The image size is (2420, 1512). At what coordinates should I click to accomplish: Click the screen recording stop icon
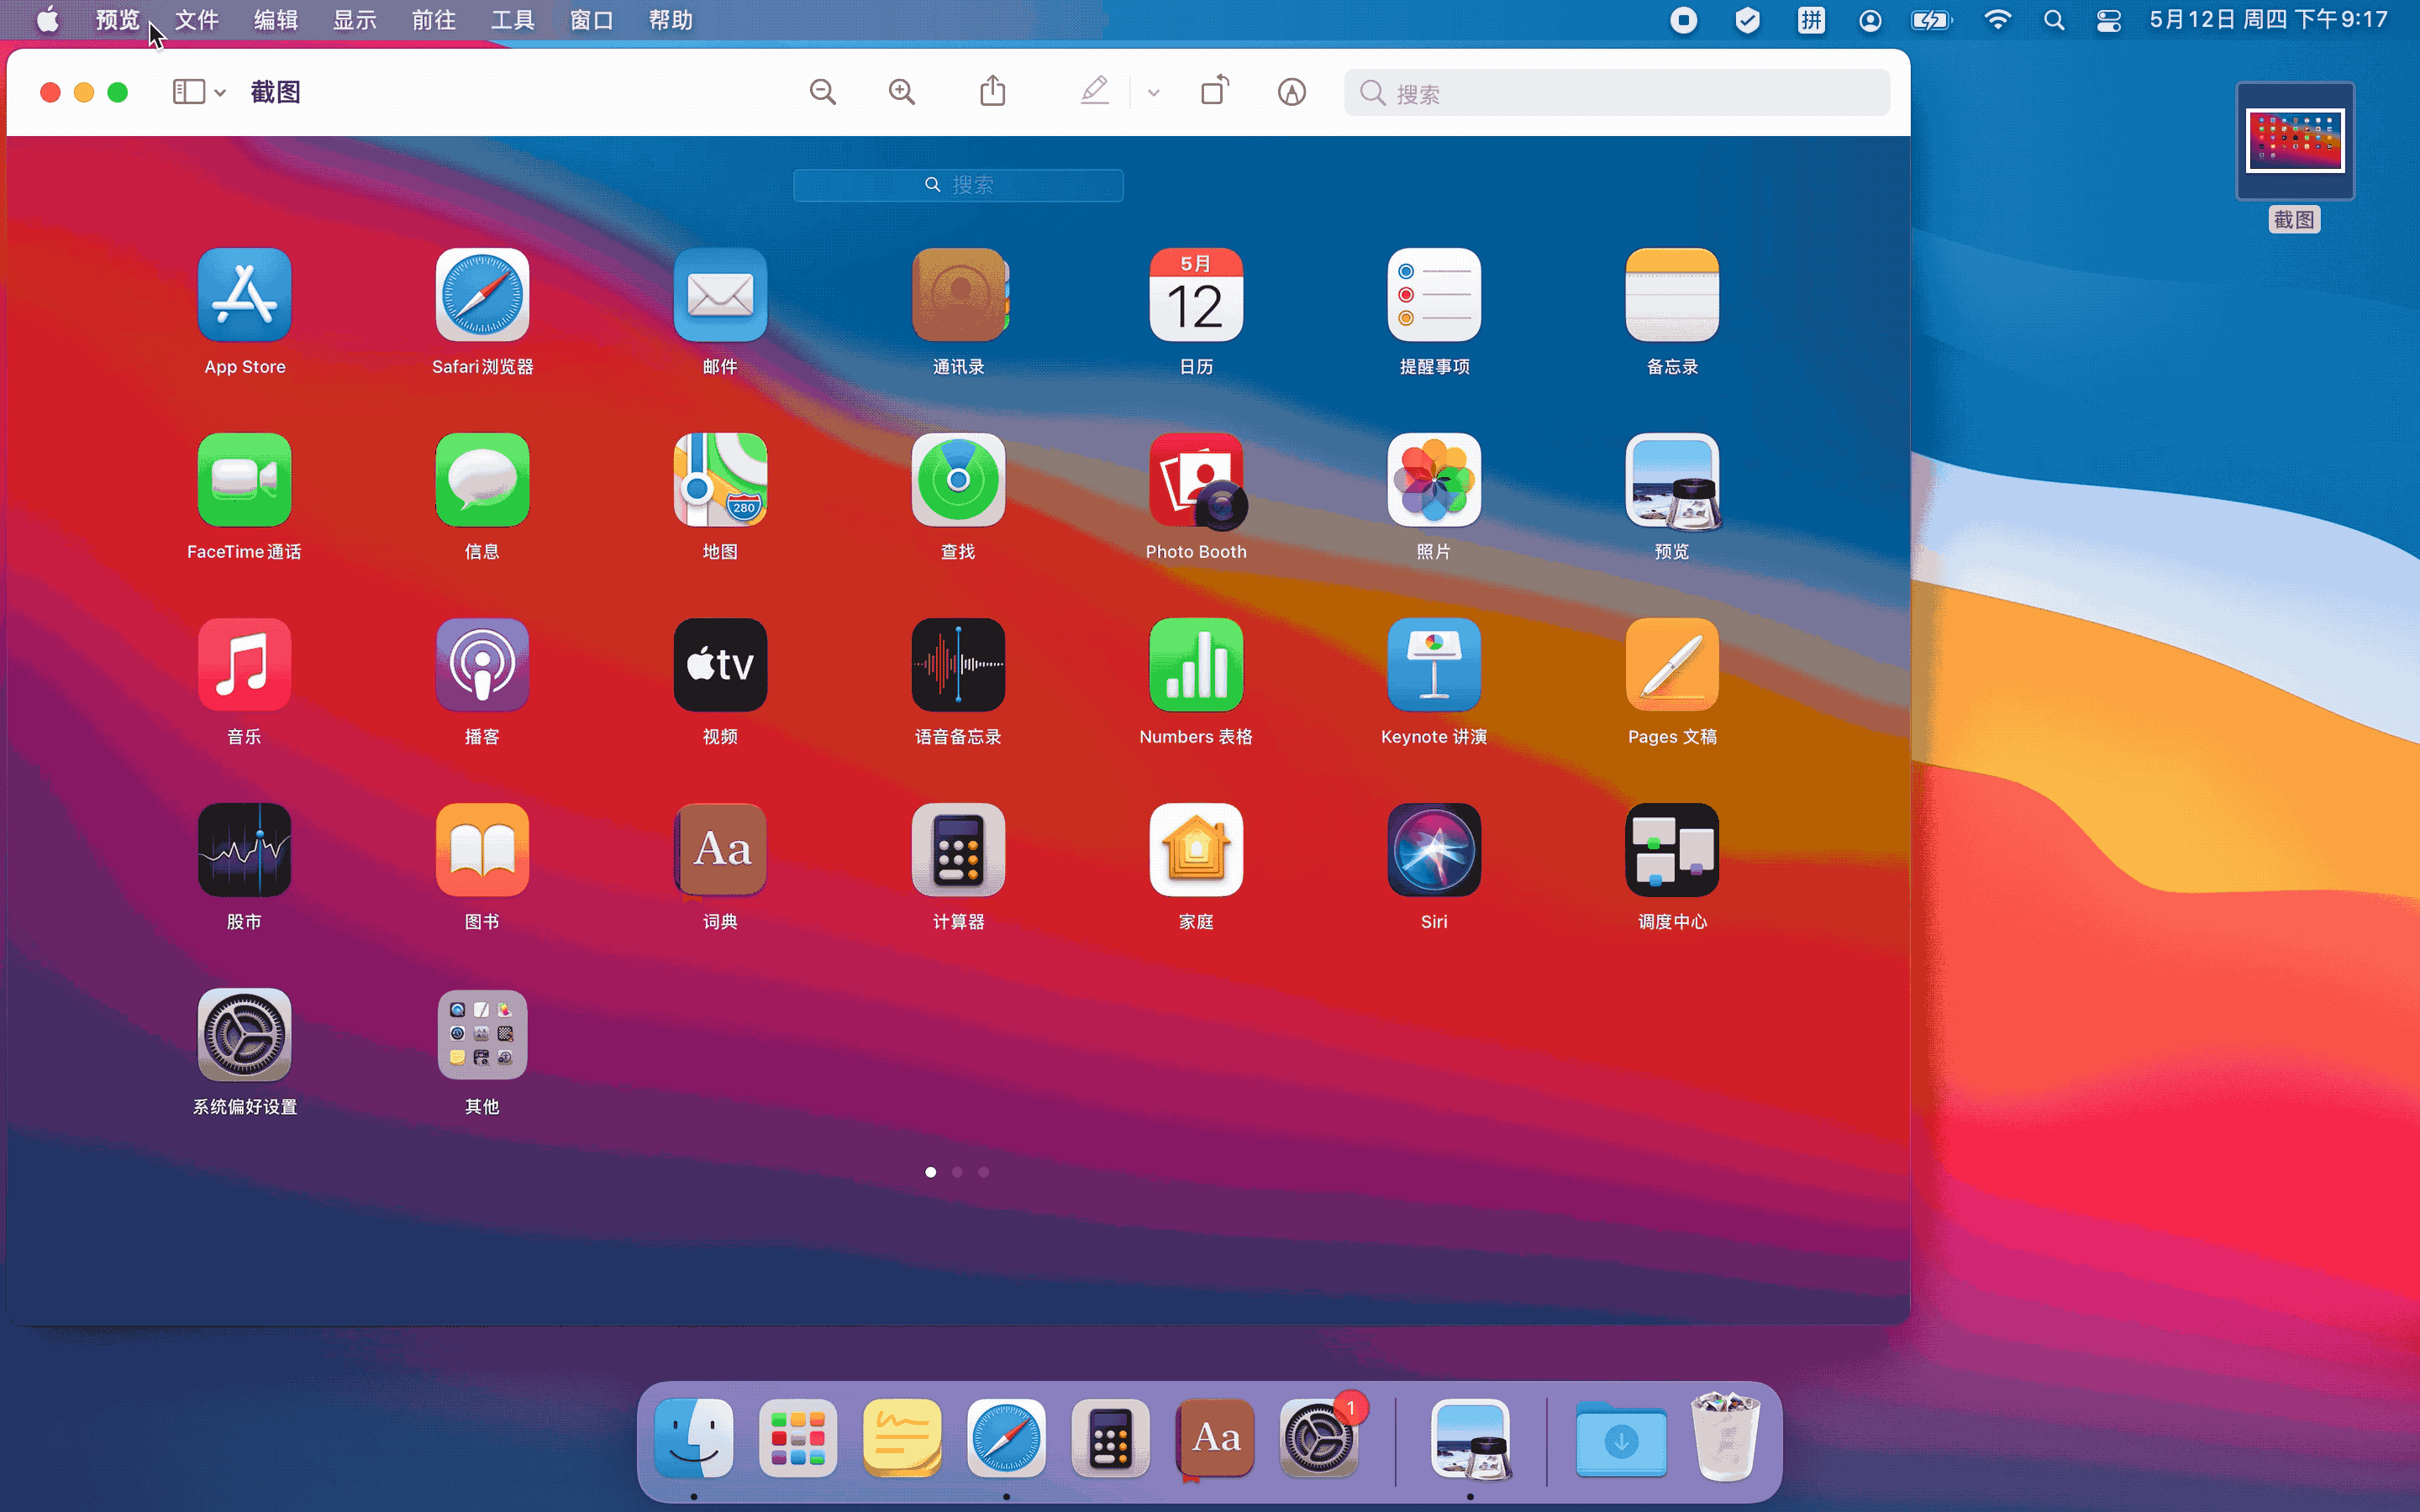point(1684,20)
